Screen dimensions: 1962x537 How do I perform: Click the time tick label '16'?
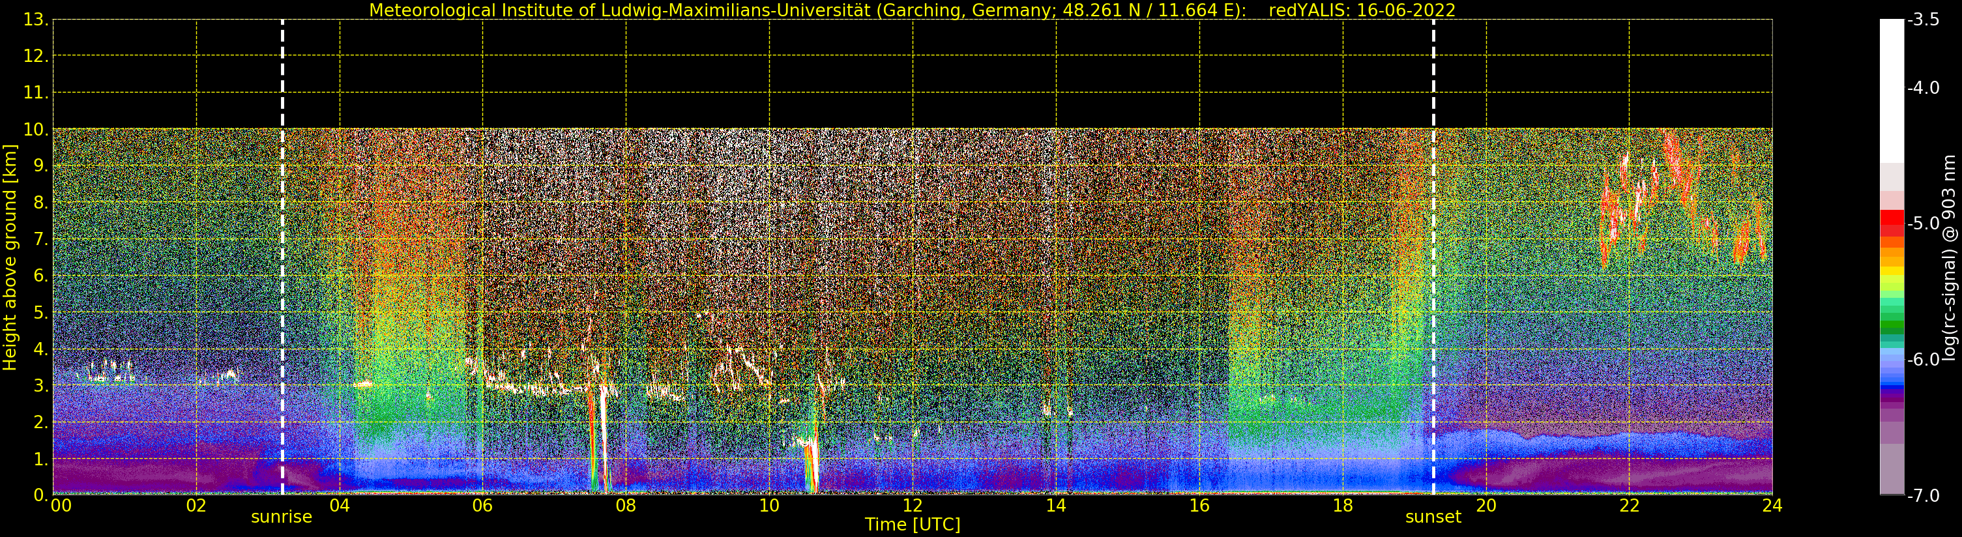coord(1199,506)
